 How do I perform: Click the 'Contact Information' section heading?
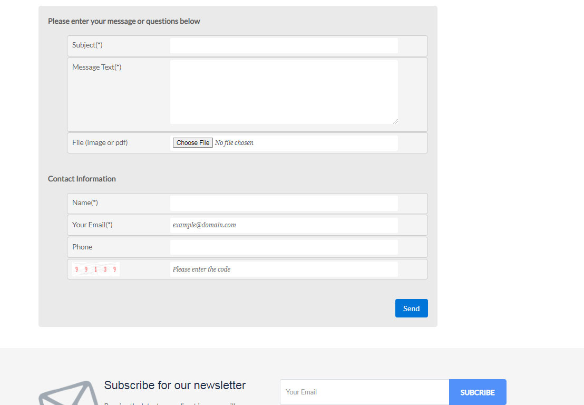(82, 179)
